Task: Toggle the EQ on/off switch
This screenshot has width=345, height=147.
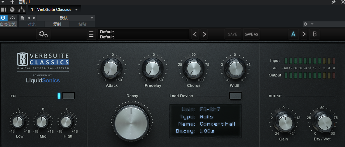Action: (x=68, y=96)
